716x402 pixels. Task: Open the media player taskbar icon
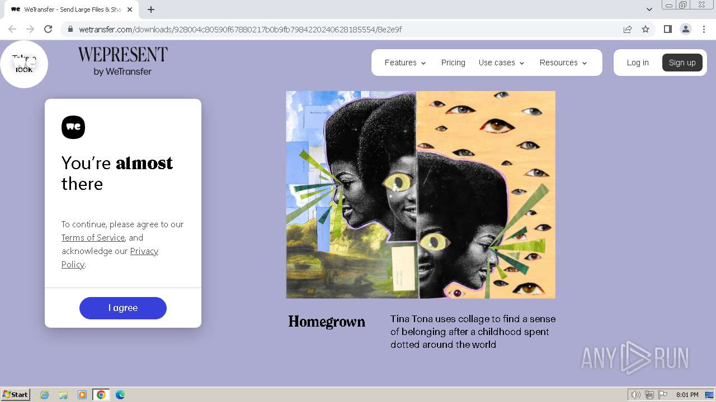click(x=82, y=395)
